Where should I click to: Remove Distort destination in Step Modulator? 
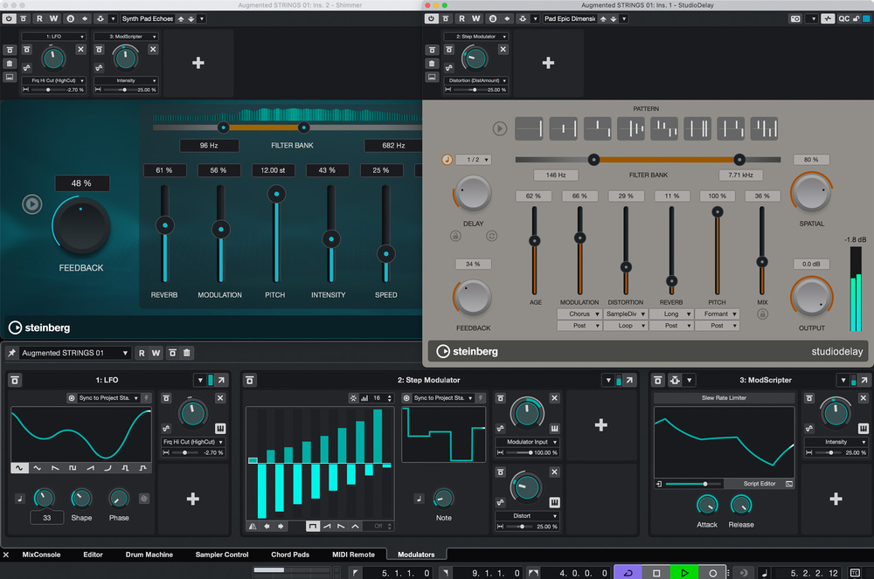[x=554, y=472]
